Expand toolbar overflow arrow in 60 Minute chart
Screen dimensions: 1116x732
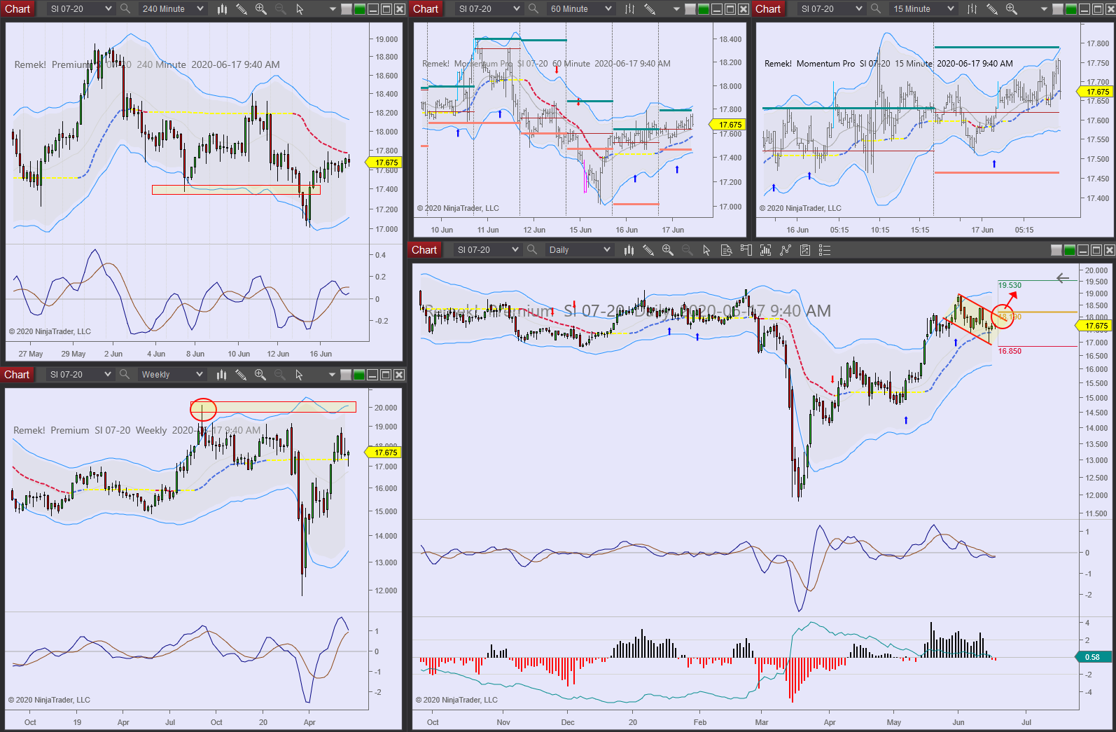click(676, 9)
